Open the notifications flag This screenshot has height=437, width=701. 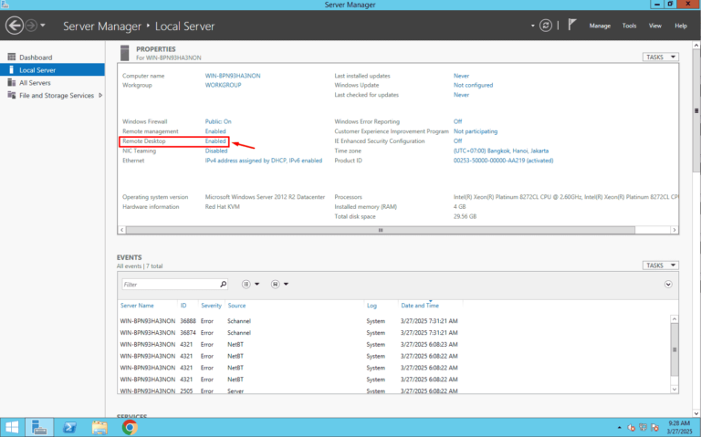571,25
